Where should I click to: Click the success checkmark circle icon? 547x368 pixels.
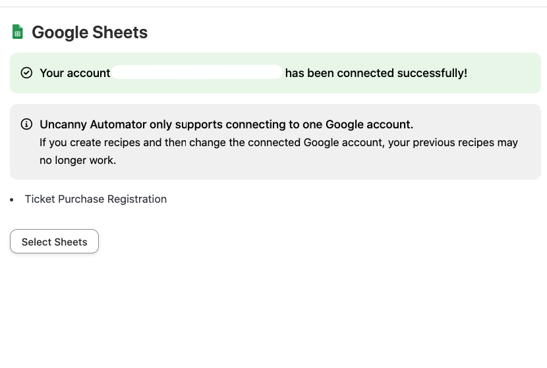coord(26,72)
